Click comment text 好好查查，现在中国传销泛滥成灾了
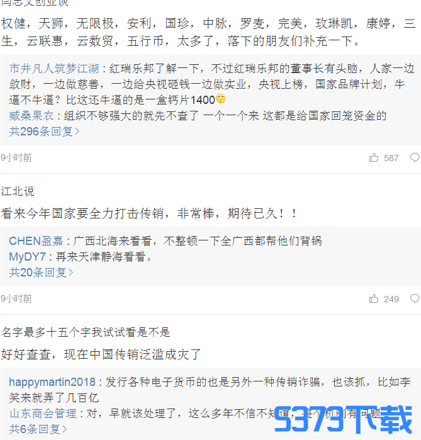 click(101, 354)
